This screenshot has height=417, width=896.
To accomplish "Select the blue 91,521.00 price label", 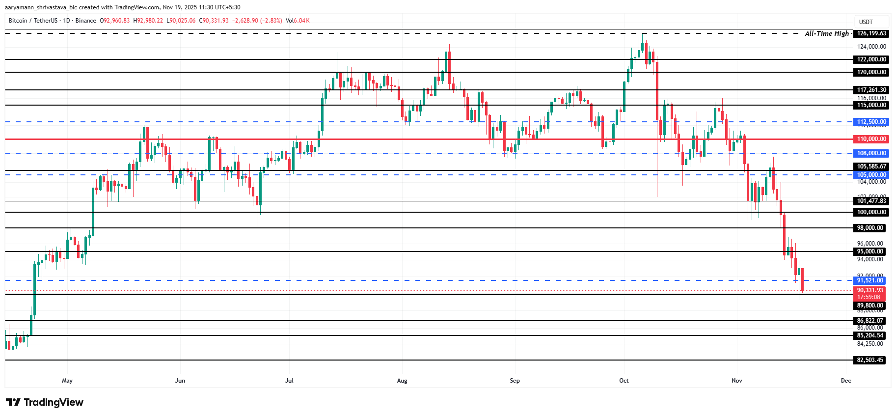I will pyautogui.click(x=870, y=280).
